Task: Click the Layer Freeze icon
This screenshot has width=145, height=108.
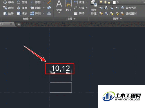Action: coord(112,8)
